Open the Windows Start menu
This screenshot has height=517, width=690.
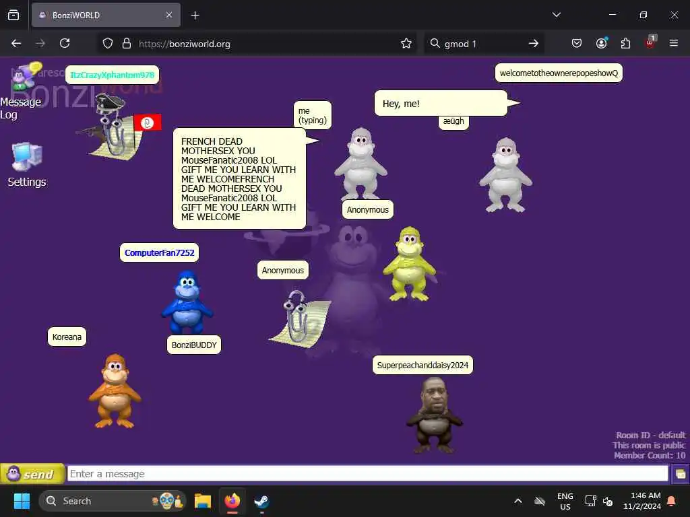tap(22, 501)
